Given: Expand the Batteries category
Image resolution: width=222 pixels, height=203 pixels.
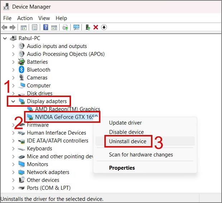Looking at the screenshot, I should [x=13, y=62].
